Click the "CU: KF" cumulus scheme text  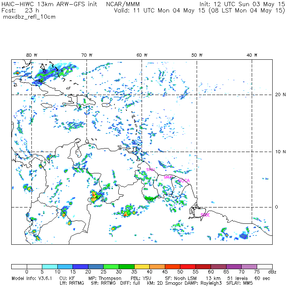pos(67,278)
